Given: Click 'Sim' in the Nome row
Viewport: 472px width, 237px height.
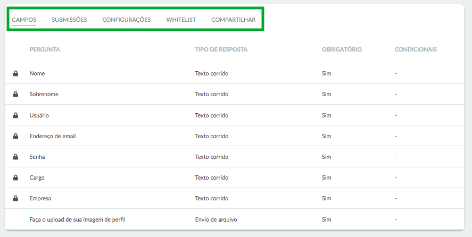Looking at the screenshot, I should pyautogui.click(x=326, y=73).
